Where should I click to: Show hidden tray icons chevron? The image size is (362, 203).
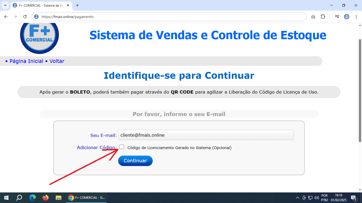[x=298, y=198]
